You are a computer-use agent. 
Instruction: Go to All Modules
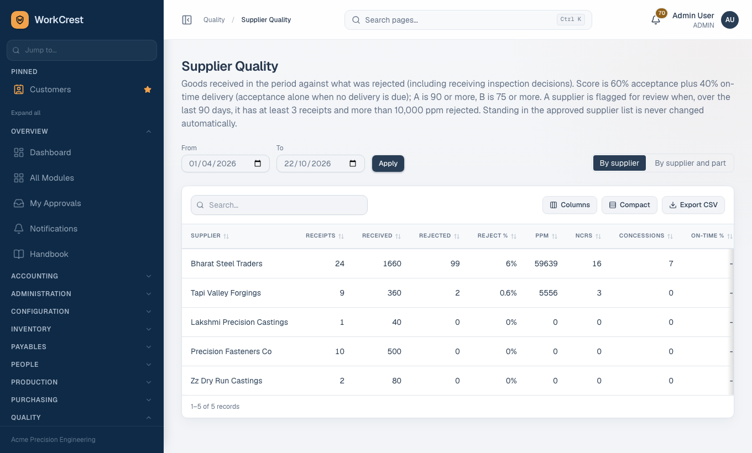(82, 178)
